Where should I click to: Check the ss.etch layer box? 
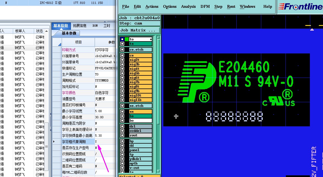(122, 106)
